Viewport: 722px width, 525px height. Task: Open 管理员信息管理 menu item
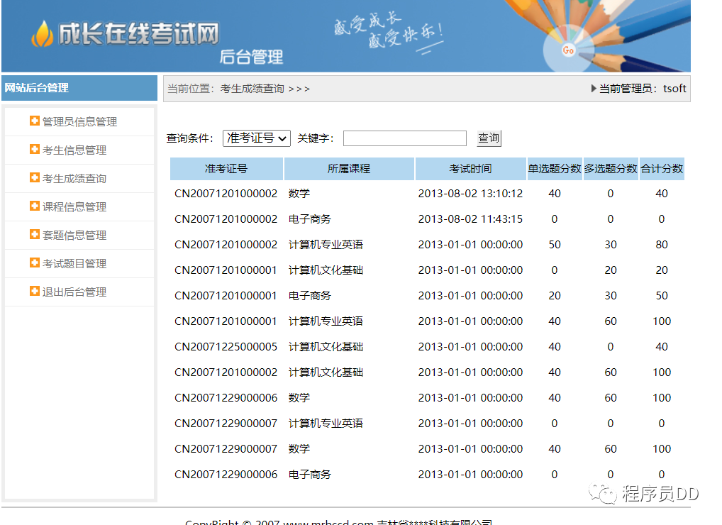tap(79, 121)
